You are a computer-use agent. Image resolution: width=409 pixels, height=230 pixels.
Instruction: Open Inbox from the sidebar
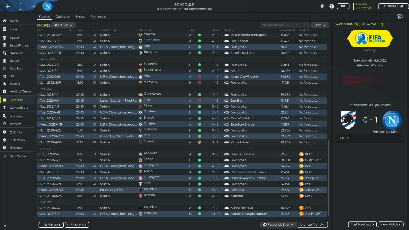(x=18, y=29)
